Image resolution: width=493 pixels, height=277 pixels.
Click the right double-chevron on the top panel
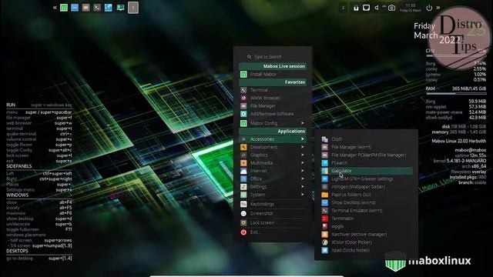point(438,8)
